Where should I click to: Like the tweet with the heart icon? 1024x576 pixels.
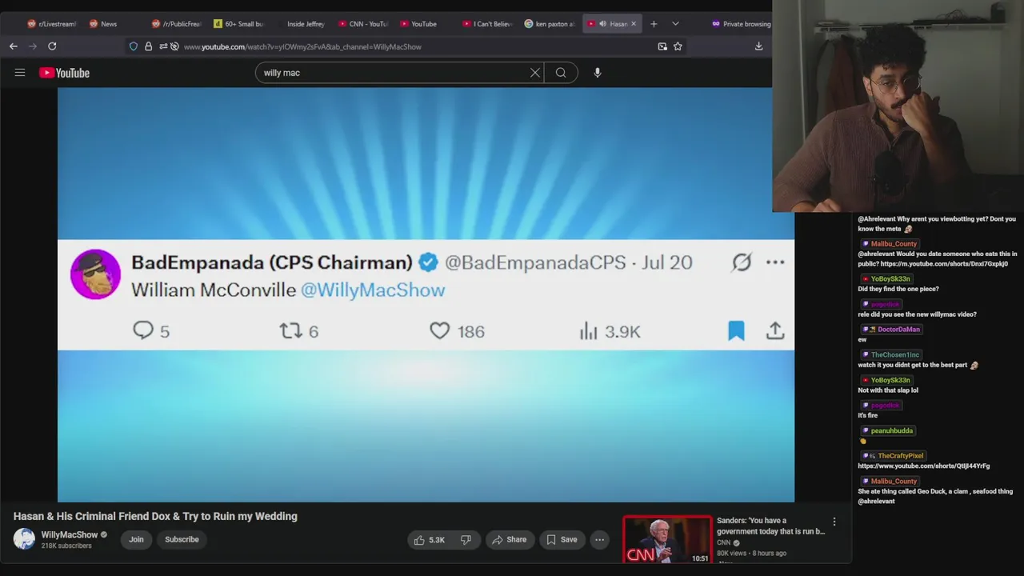coord(440,330)
